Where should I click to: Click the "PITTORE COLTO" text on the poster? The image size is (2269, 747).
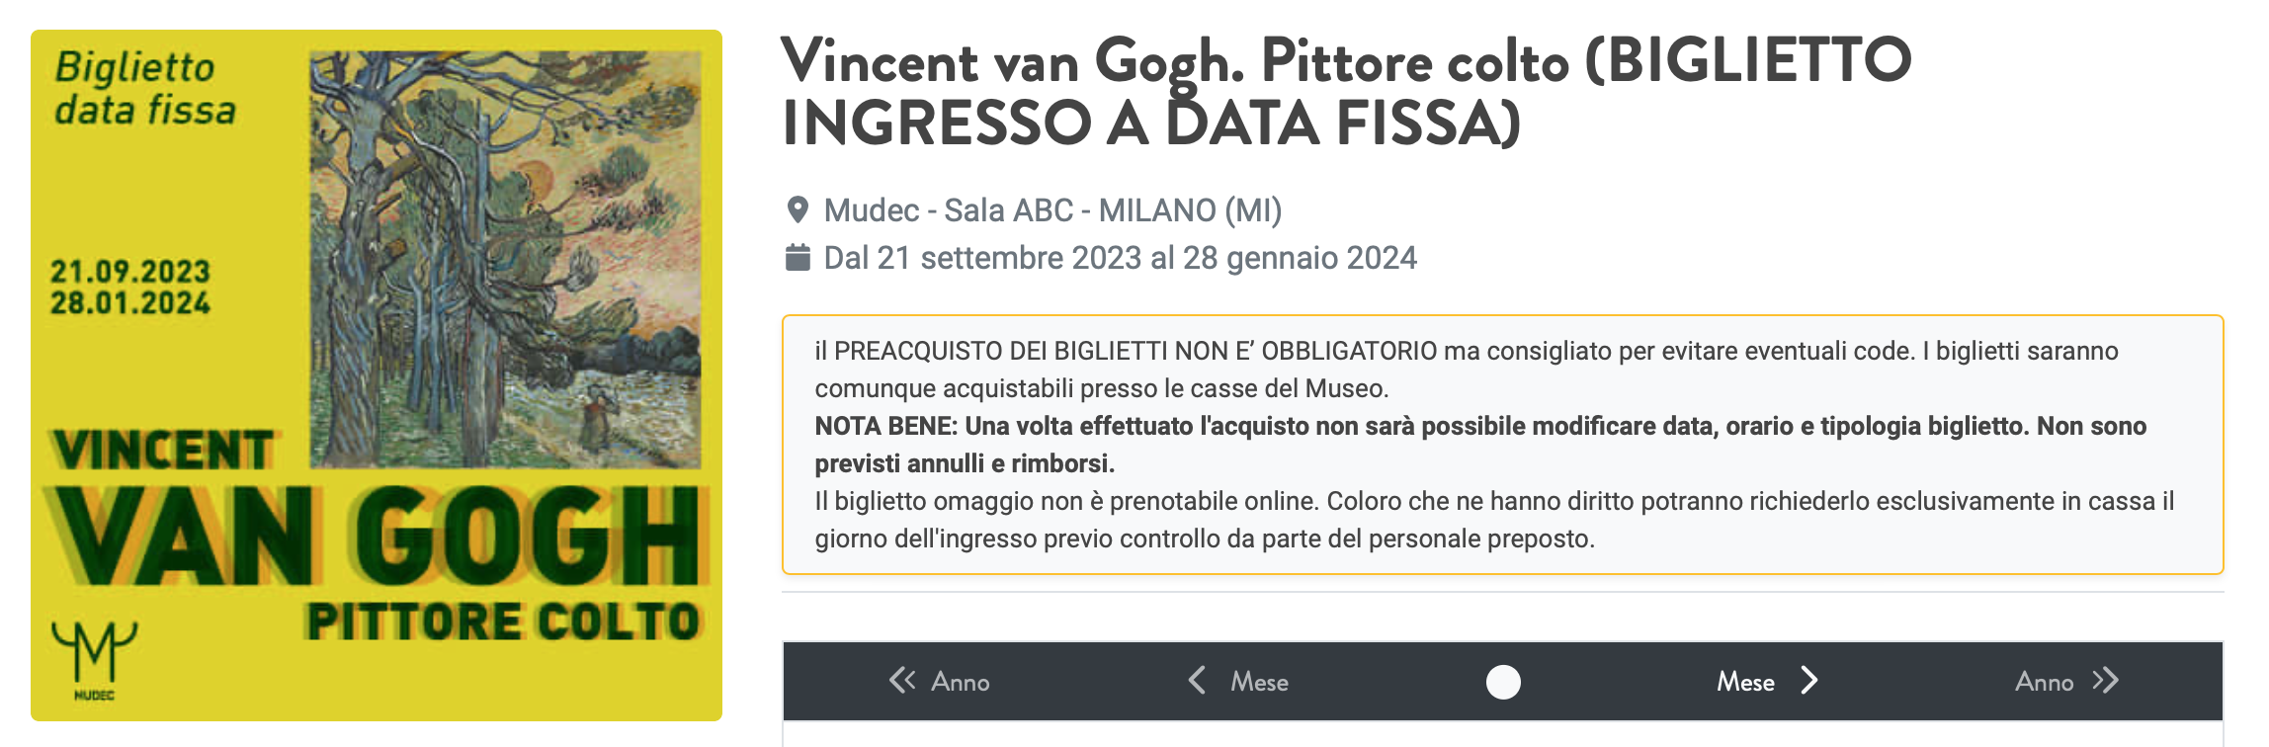coord(503,622)
